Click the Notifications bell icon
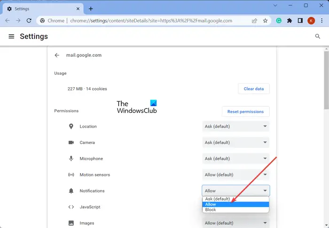The height and width of the screenshot is (228, 329). tap(71, 191)
